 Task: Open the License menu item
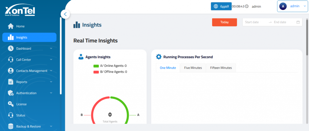point(29,104)
